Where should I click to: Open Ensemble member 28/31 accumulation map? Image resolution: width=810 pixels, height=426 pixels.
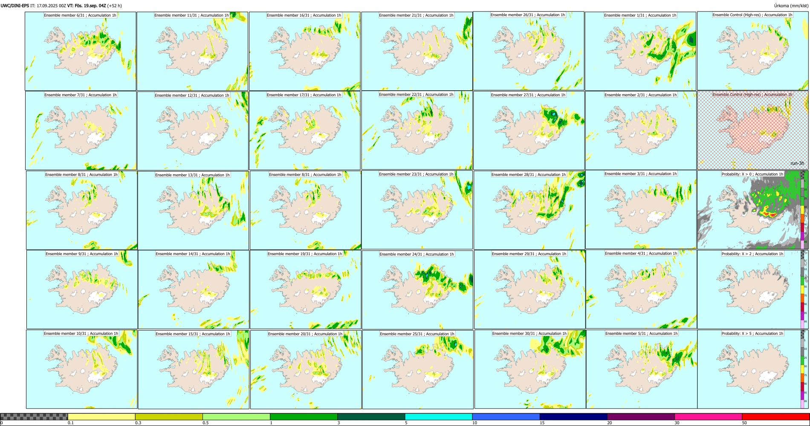(x=529, y=210)
